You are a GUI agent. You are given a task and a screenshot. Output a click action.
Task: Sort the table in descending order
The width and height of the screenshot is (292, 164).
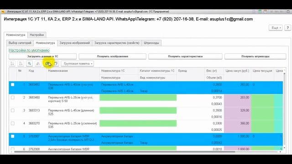pyautogui.click(x=21, y=64)
